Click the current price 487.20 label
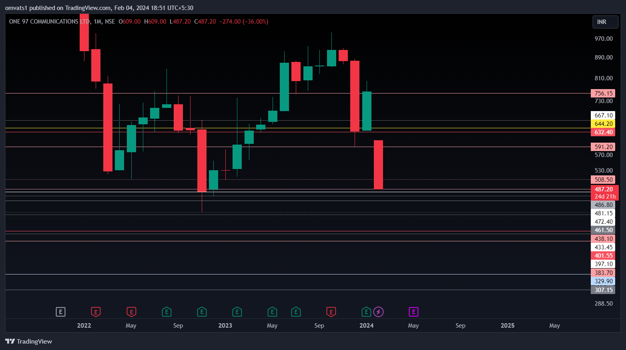The image size is (626, 350). [604, 189]
